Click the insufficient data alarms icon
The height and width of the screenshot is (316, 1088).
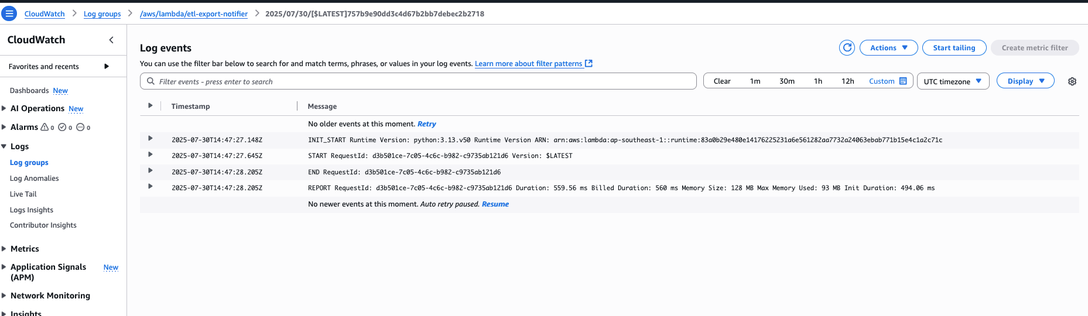pos(80,127)
